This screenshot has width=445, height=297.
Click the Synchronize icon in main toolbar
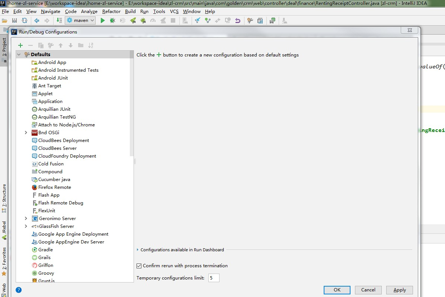25,20
